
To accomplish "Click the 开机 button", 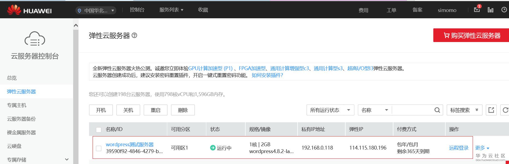I will click(x=101, y=110).
